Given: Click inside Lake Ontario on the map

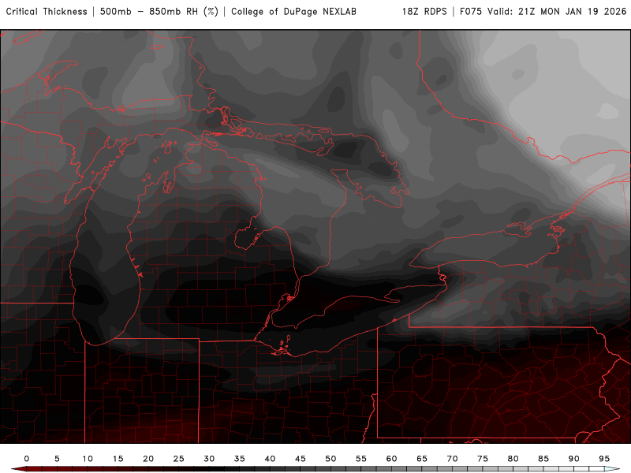Looking at the screenshot, I should [487, 249].
